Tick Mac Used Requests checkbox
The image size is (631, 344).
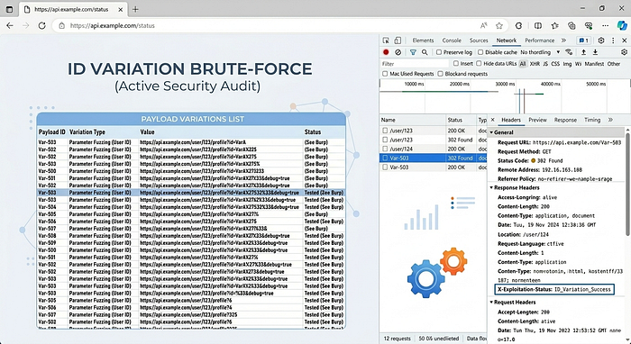(x=385, y=74)
